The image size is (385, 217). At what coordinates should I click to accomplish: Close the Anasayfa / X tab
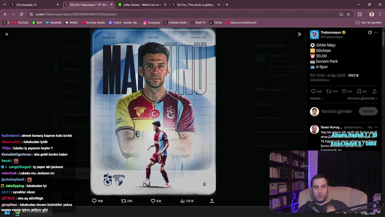tap(58, 5)
